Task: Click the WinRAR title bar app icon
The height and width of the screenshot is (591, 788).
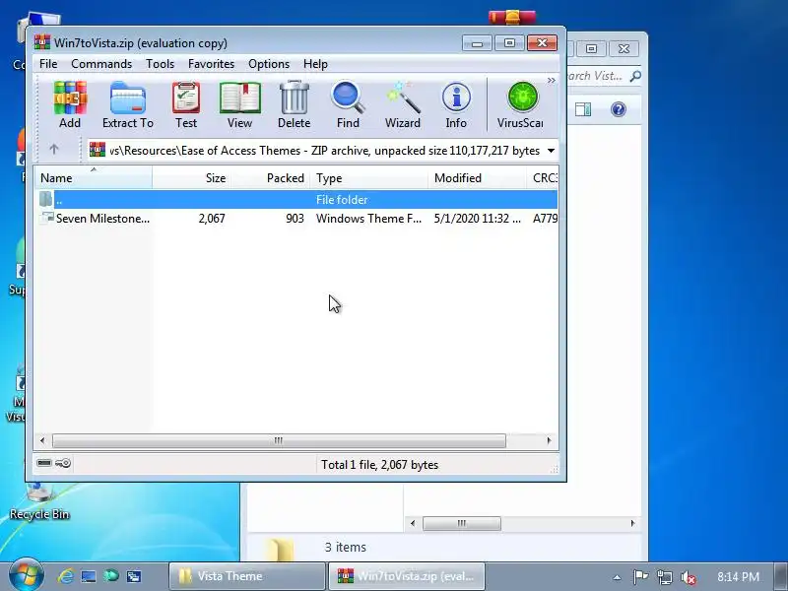Action: (42, 42)
